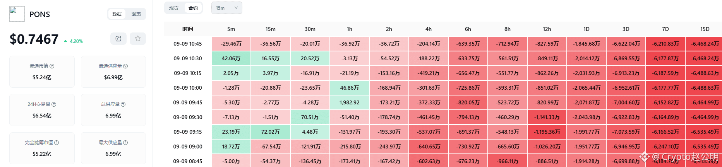Click help icon beside 24H交易量
The height and width of the screenshot is (167, 722).
click(54, 104)
